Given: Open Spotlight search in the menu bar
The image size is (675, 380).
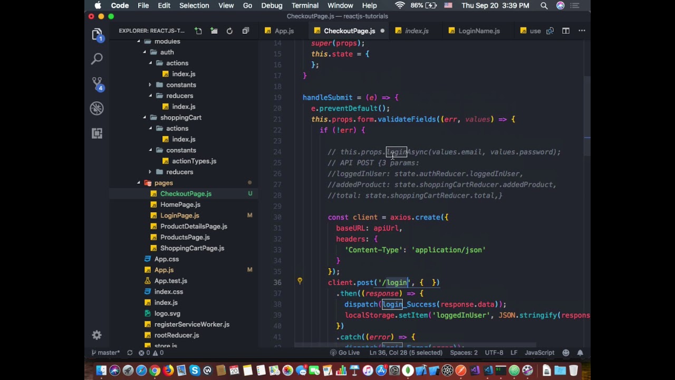Looking at the screenshot, I should [x=544, y=5].
